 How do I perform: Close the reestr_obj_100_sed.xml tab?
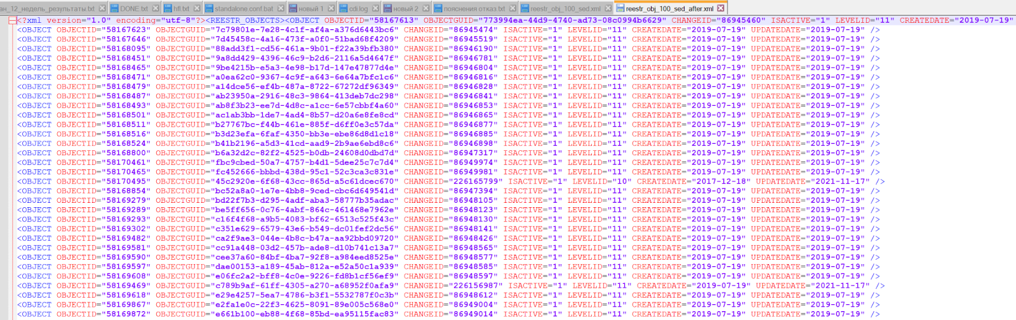tap(608, 8)
